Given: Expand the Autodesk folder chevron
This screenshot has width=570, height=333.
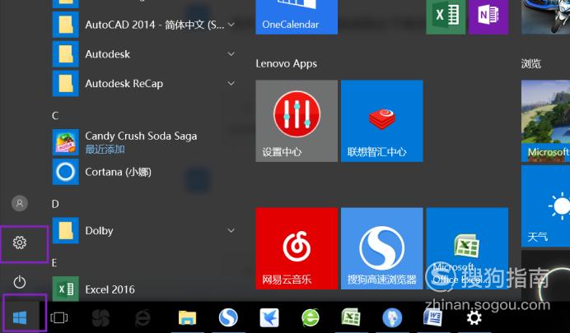Looking at the screenshot, I should [231, 54].
